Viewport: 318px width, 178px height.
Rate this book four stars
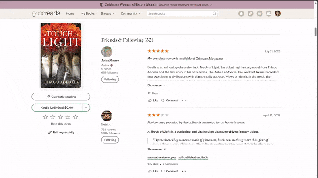(x=68, y=117)
